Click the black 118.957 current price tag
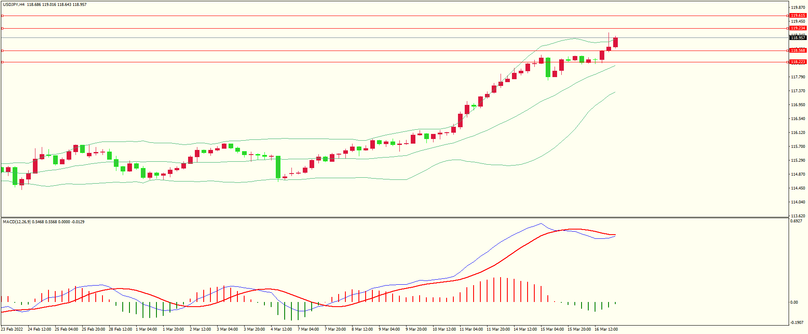The image size is (808, 334). click(x=798, y=38)
